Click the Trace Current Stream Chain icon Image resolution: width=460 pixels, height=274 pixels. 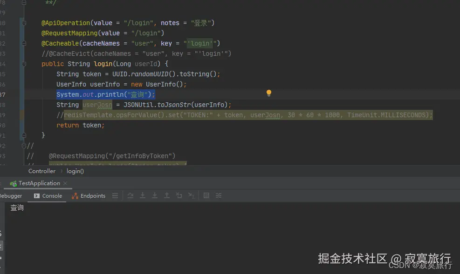[219, 195]
